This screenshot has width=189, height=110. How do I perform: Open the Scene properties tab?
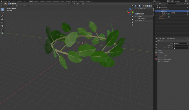[156, 52]
